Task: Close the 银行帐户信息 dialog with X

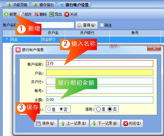Action: pyautogui.click(x=154, y=49)
